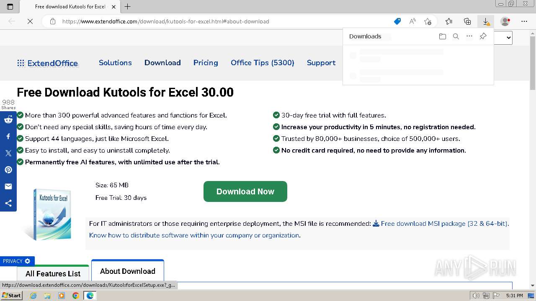536x301 pixels.
Task: Click the volume icon in system tray
Action: (x=476, y=296)
